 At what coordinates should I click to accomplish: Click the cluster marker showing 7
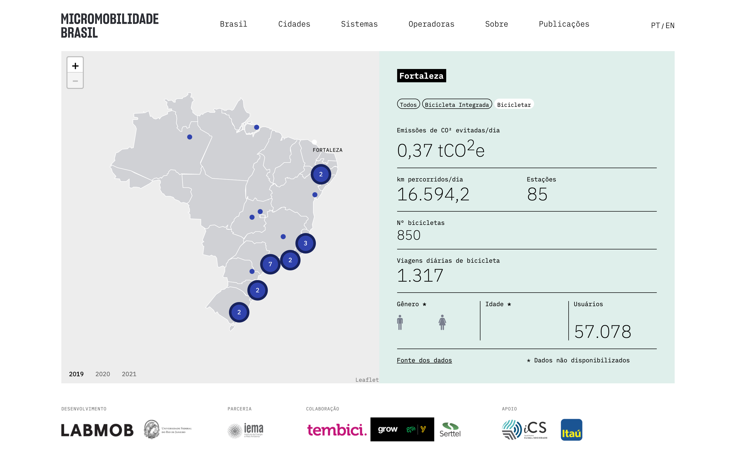[x=270, y=264]
